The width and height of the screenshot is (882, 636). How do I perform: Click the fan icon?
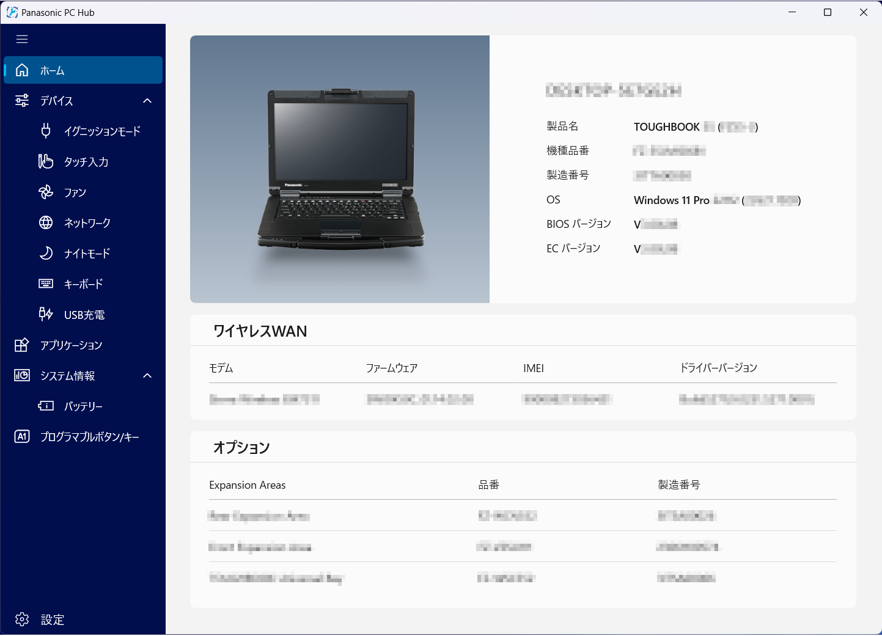click(46, 192)
